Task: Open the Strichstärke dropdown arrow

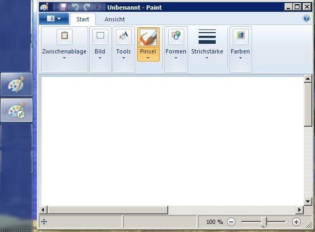Action: (x=207, y=58)
